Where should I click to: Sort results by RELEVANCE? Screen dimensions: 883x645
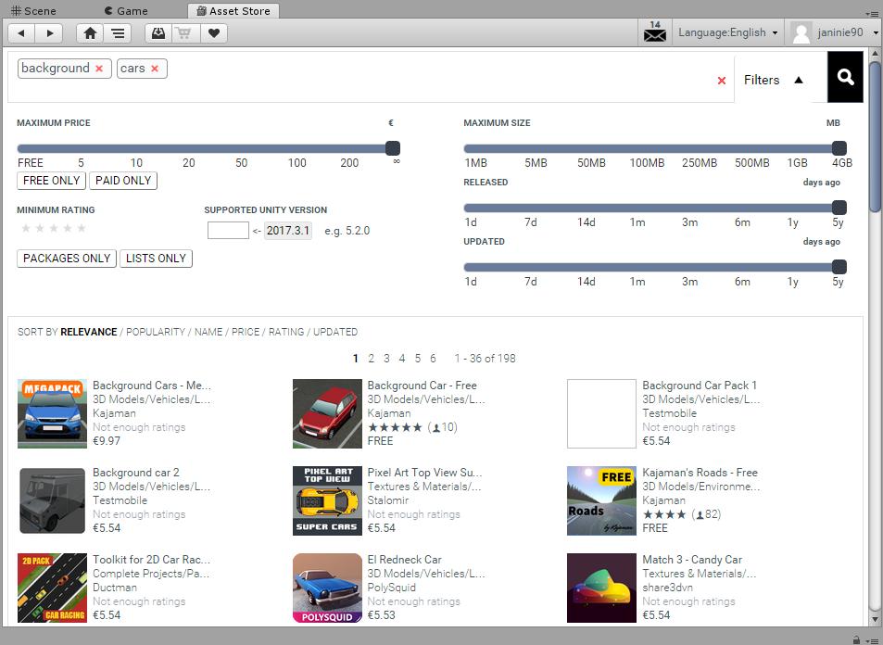[x=88, y=332]
